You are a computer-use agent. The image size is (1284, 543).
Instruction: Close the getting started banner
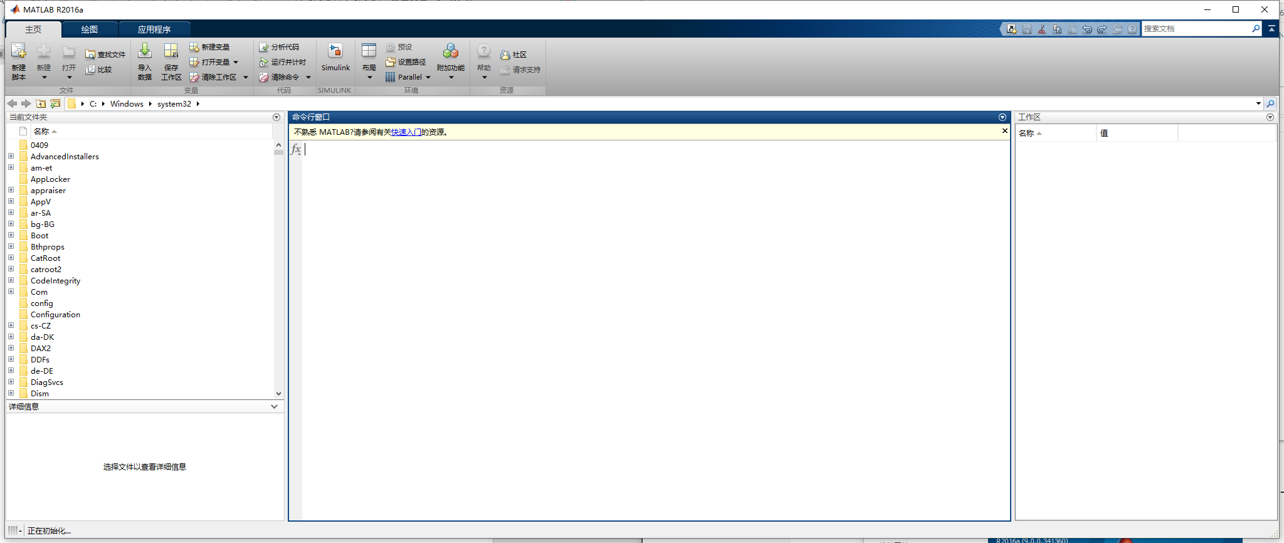point(1004,131)
